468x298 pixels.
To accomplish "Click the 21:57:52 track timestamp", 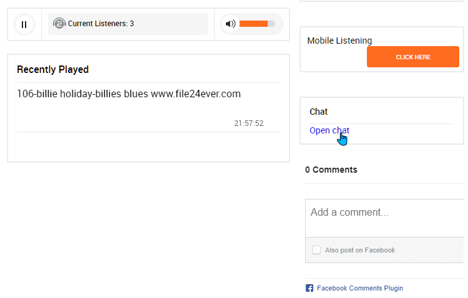I will coord(248,123).
